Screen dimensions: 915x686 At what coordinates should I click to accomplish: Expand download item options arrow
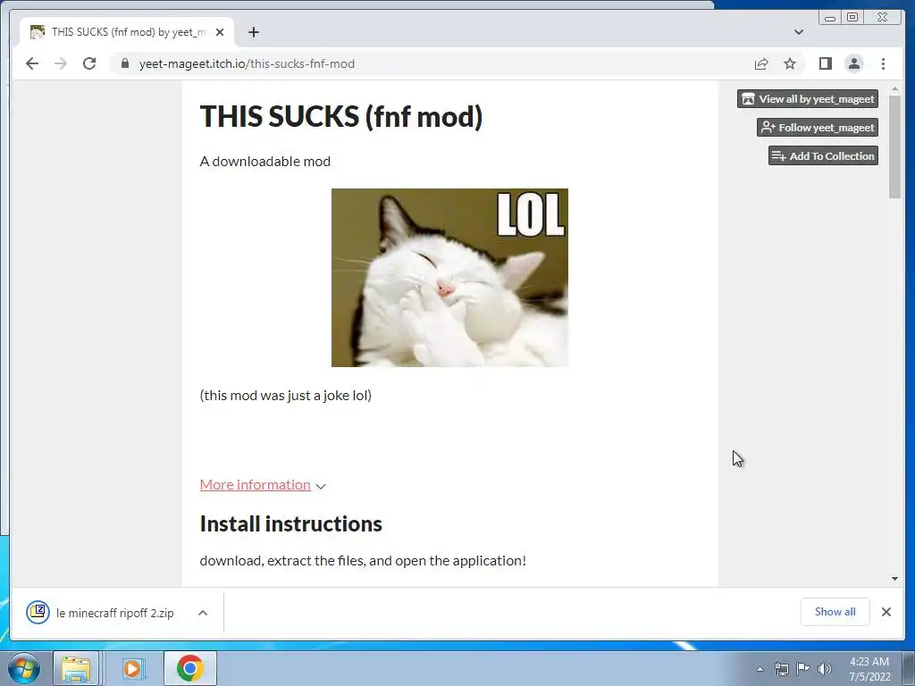[203, 613]
